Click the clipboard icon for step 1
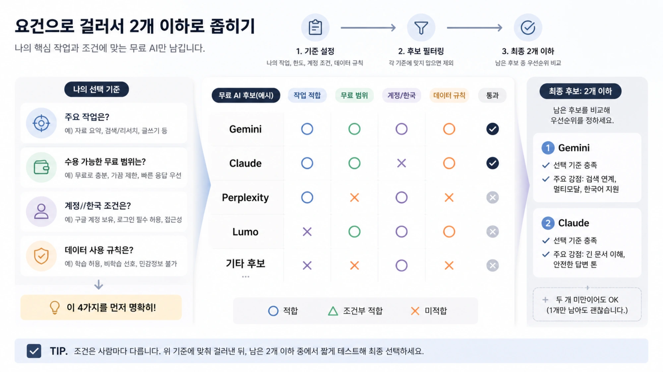The height and width of the screenshot is (372, 663). click(315, 27)
